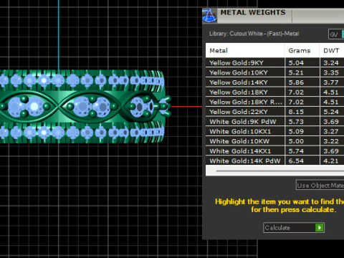The height and width of the screenshot is (258, 344).
Task: Select the White Gold:10KW row
Action: pos(274,141)
